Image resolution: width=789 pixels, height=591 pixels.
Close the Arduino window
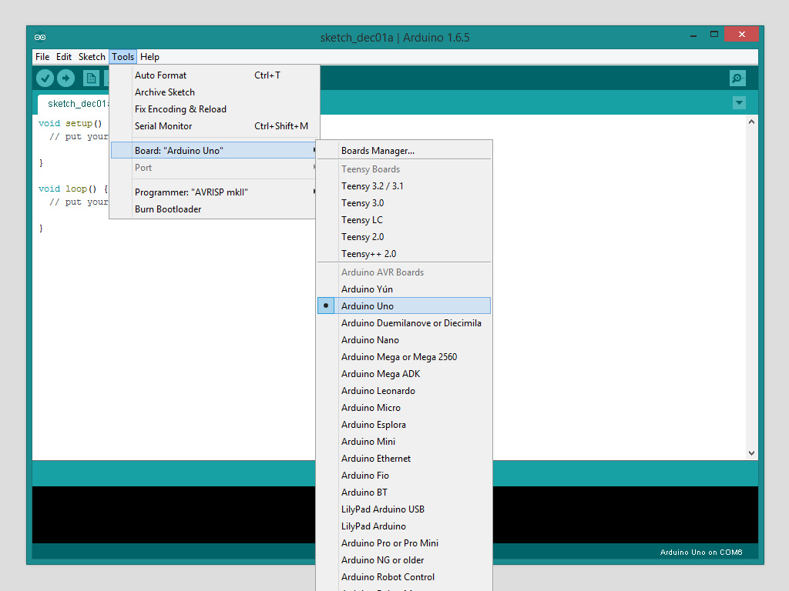742,34
